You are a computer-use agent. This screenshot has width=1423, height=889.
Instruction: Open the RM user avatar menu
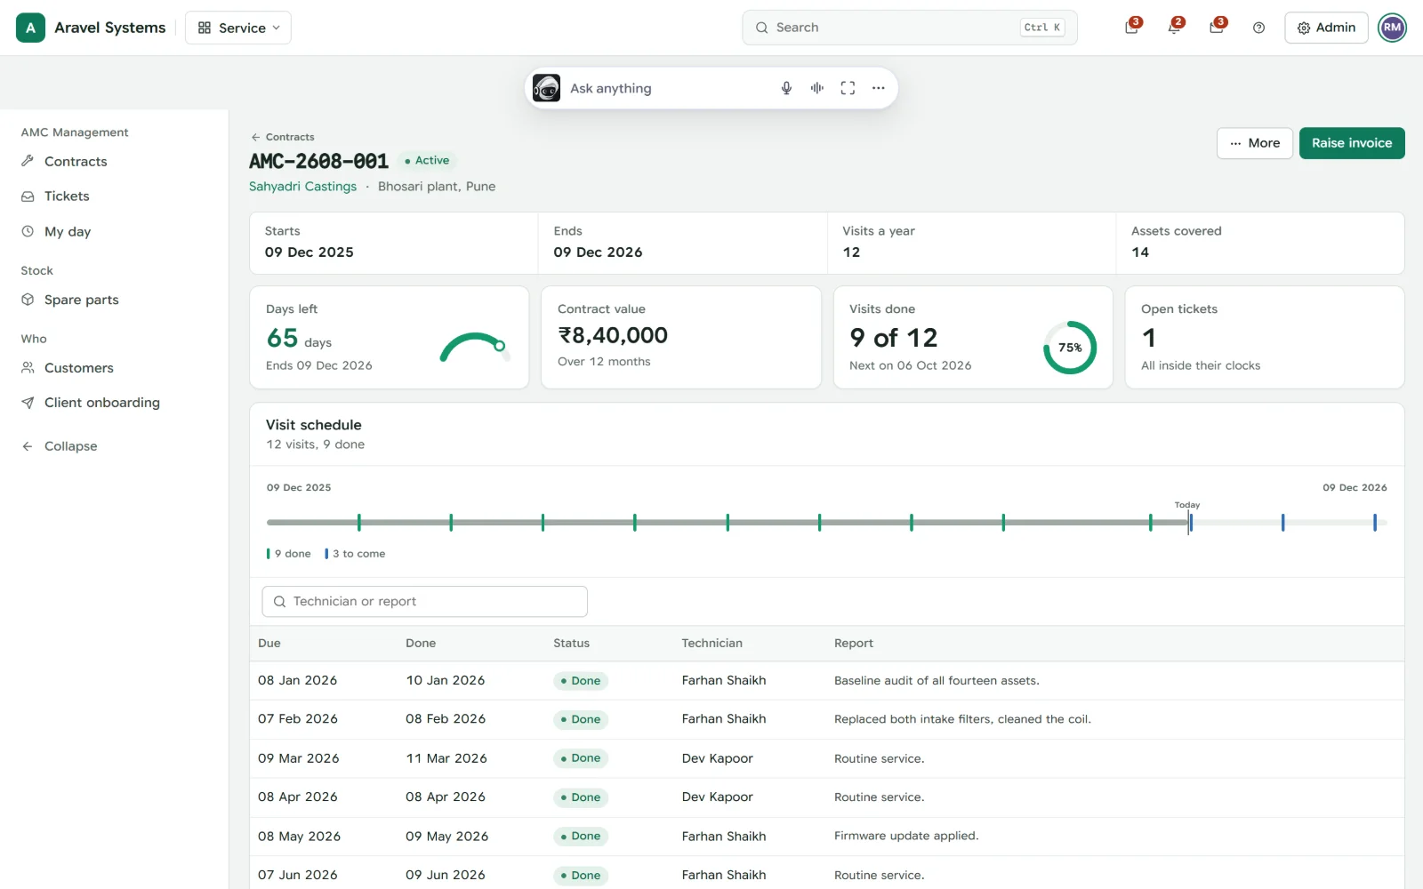[1392, 28]
